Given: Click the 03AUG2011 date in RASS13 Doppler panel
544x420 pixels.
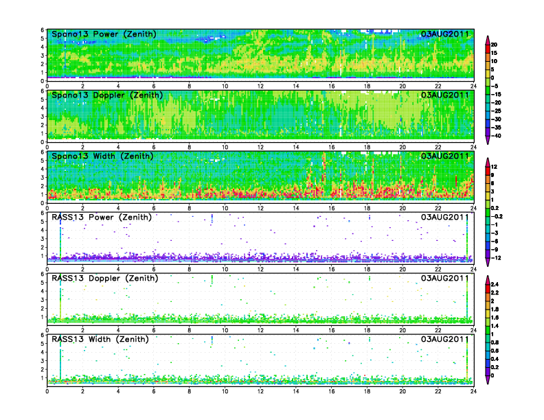Looking at the screenshot, I should (x=445, y=278).
